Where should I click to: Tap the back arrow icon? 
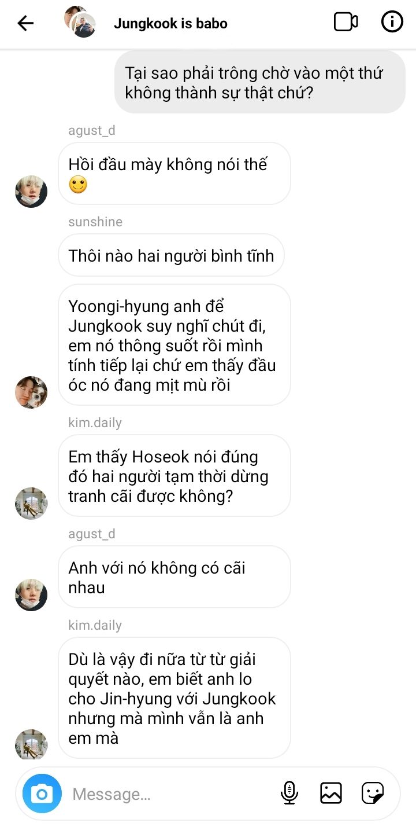pyautogui.click(x=25, y=24)
